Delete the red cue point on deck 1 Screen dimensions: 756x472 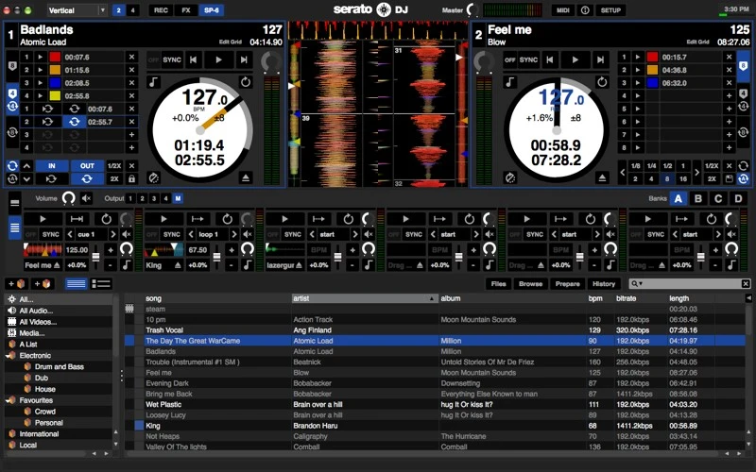coord(131,57)
